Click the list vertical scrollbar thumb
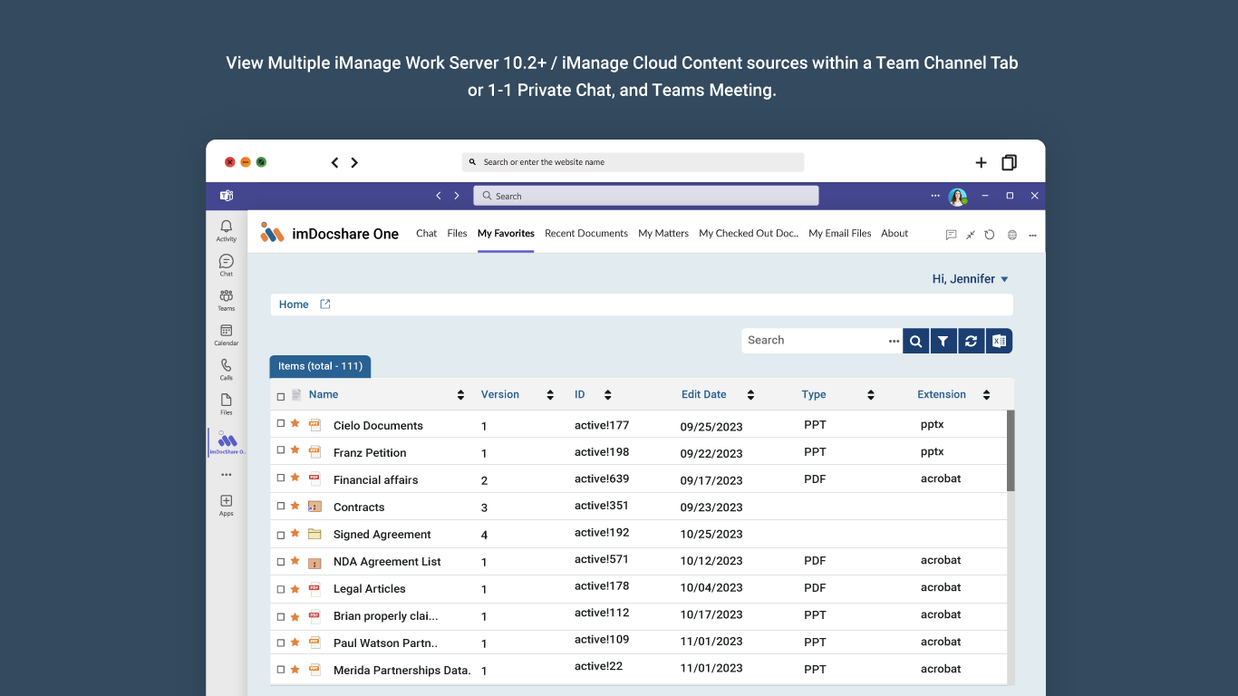Screen dimensions: 1238x696 pos(1011,451)
